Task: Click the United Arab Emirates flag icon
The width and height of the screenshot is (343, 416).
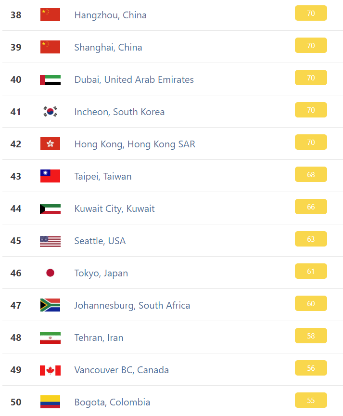Action: click(x=50, y=80)
